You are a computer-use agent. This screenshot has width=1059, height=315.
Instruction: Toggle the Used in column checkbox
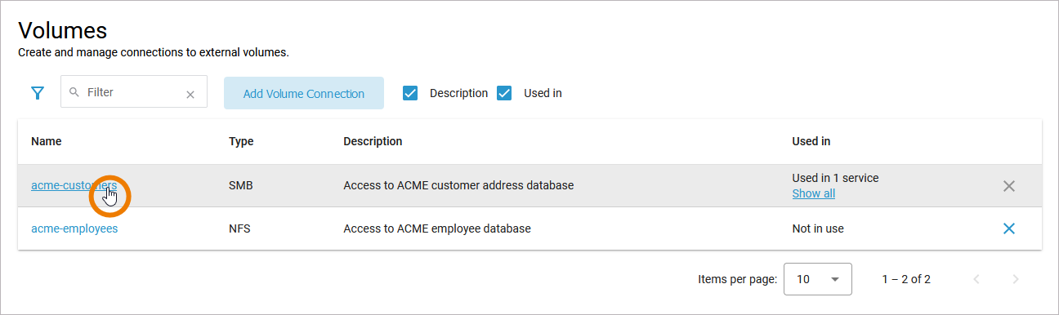[x=504, y=93]
